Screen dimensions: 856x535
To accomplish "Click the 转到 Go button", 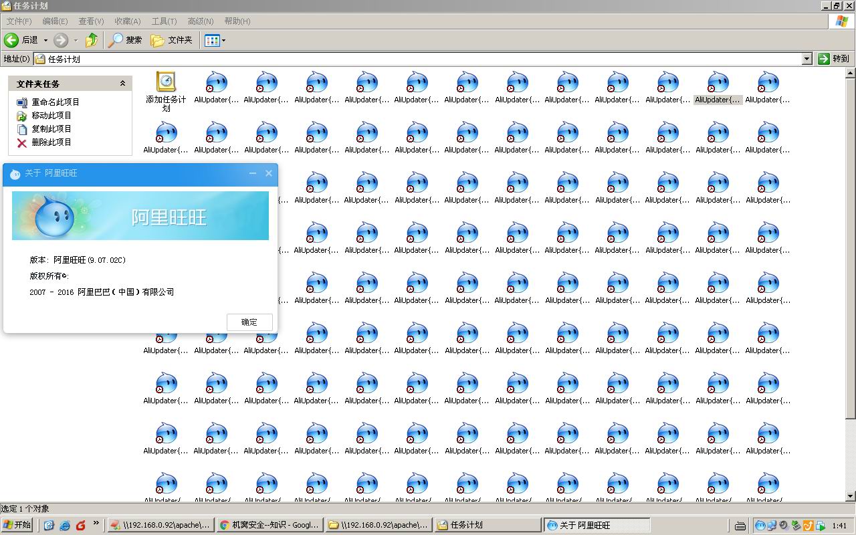I will click(x=833, y=59).
